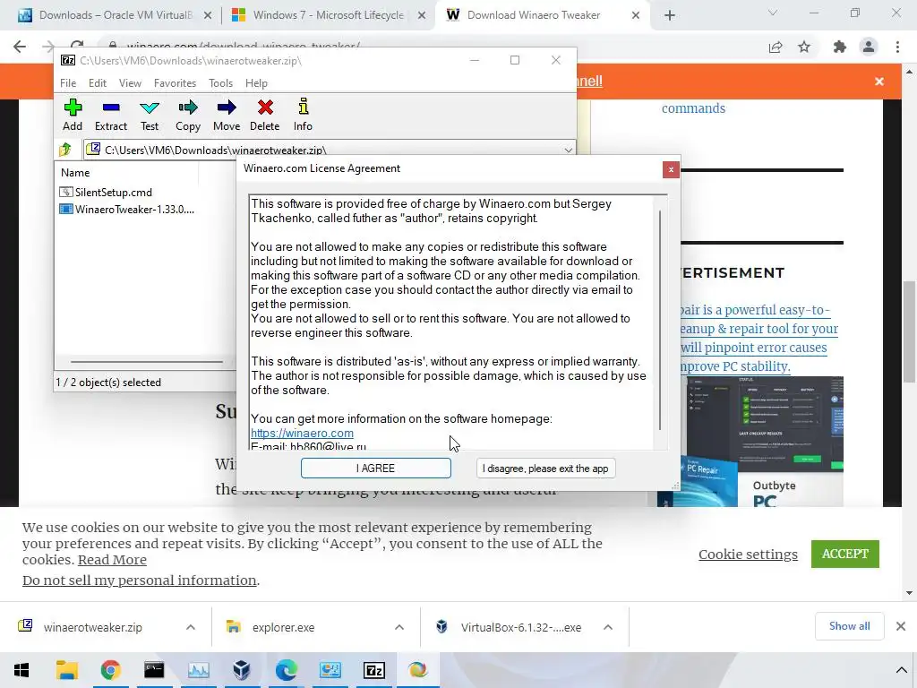Click the Info icon in 7-Zip toolbar

303,115
